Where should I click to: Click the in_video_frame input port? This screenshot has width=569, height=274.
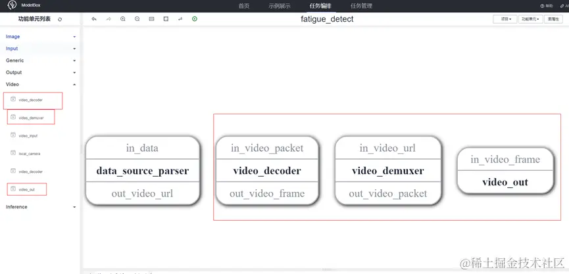click(x=505, y=159)
